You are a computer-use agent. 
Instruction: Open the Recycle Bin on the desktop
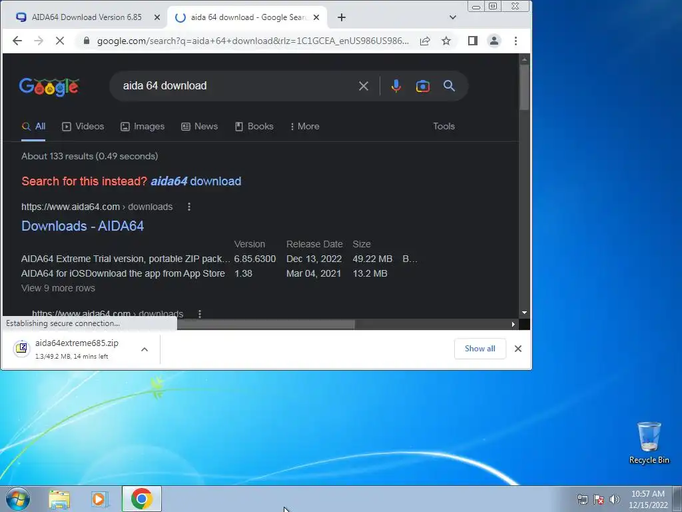(649, 443)
